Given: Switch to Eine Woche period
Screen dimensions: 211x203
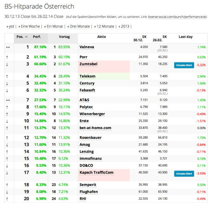Looking at the screenshot, I should coord(30,26).
